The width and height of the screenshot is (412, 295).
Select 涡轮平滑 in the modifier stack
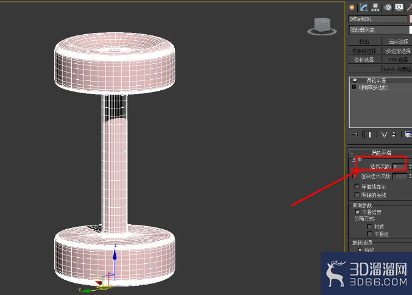[376, 80]
